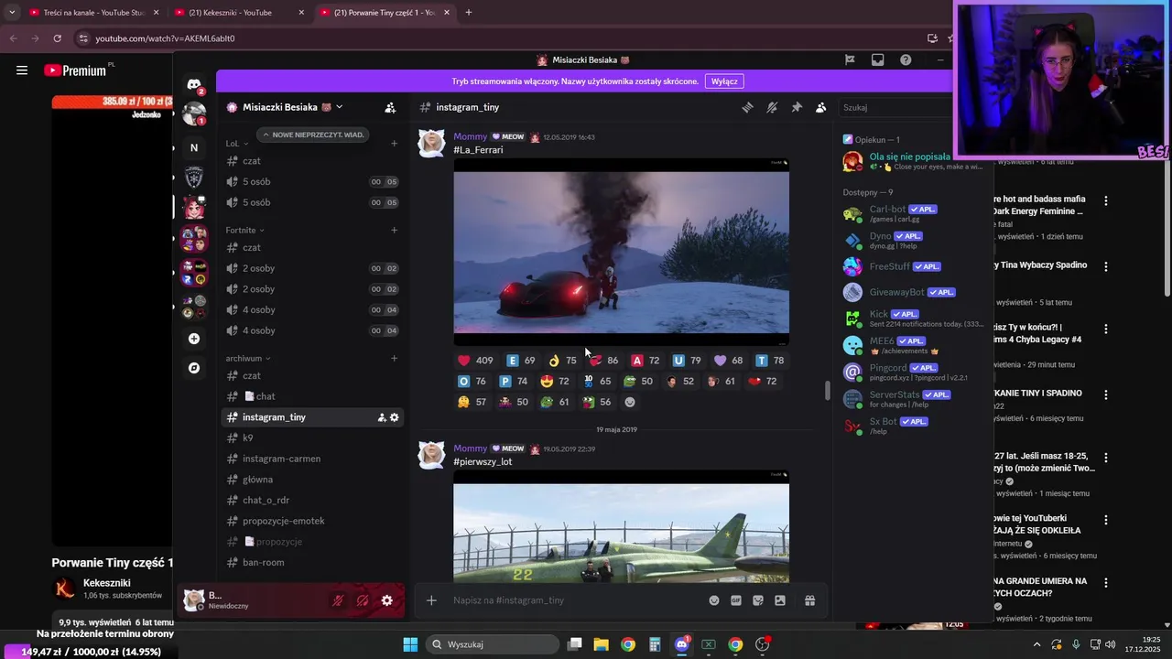Open Carl-bot in the member list
The image size is (1172, 659).
tap(911, 213)
